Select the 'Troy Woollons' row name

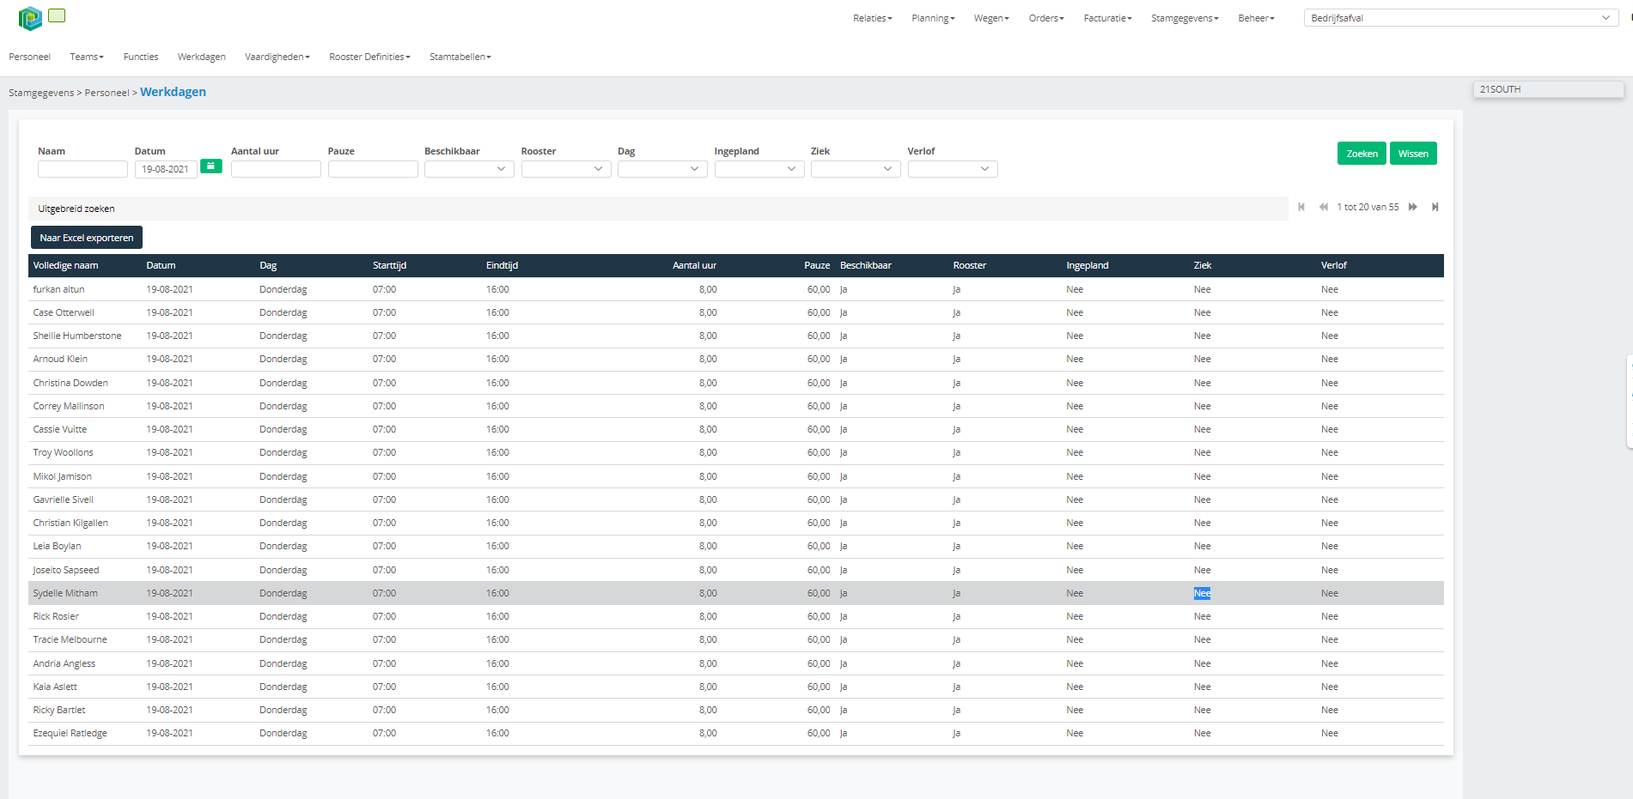(63, 452)
